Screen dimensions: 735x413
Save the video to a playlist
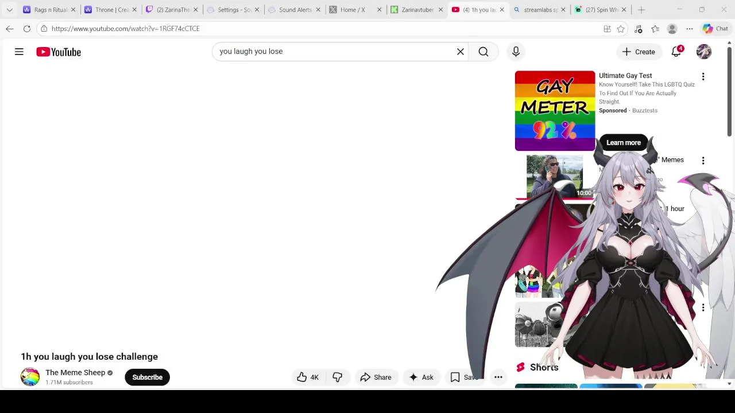(464, 377)
